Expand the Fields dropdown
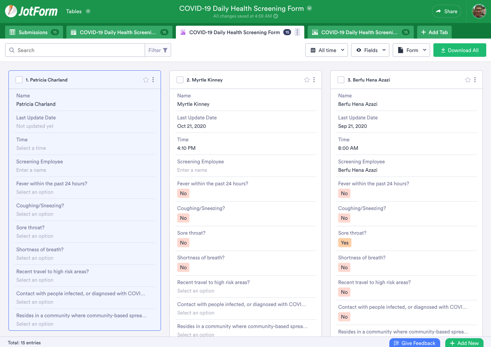491x347 pixels. point(370,50)
